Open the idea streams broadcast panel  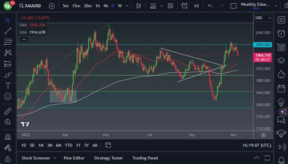coord(281,133)
